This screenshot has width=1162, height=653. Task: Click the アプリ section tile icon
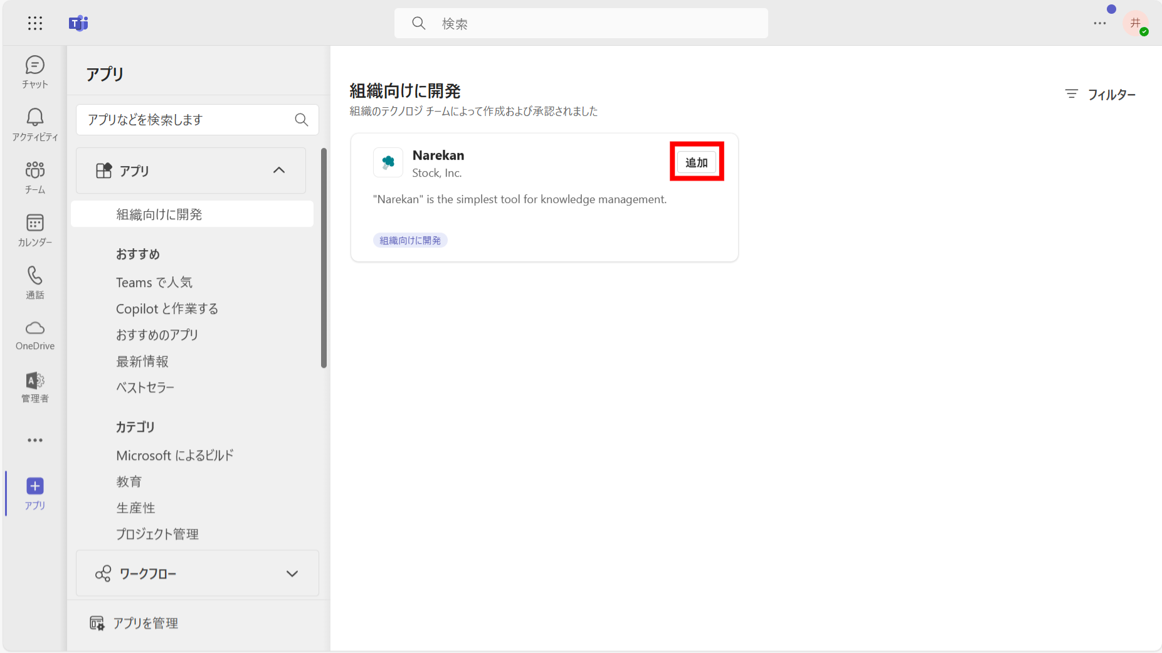pyautogui.click(x=103, y=170)
